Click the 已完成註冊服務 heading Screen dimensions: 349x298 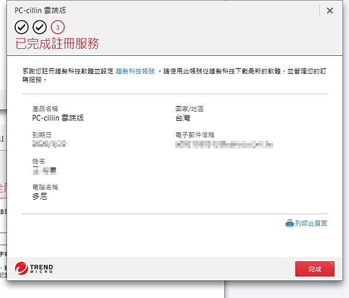coord(57,43)
